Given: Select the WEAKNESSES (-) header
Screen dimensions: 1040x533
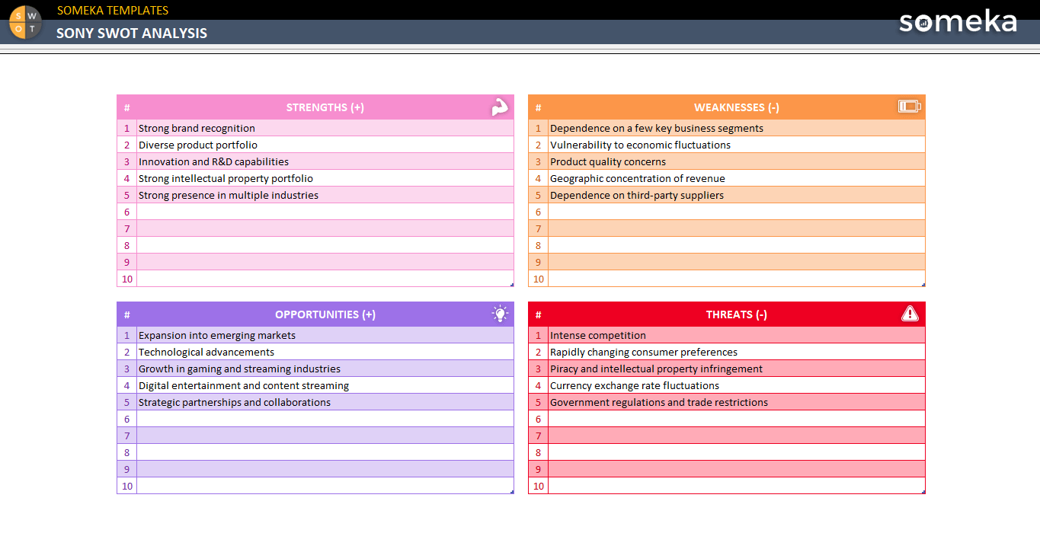Looking at the screenshot, I should (737, 107).
